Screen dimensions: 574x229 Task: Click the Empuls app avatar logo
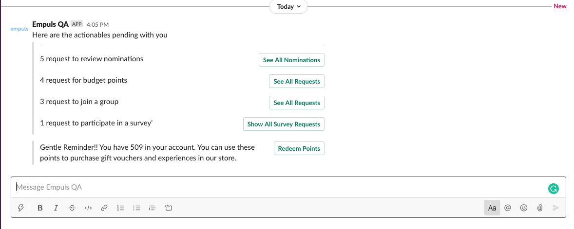tap(19, 29)
